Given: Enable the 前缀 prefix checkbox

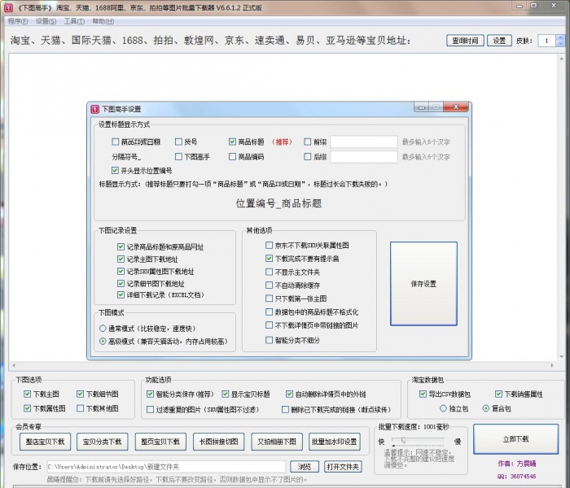Looking at the screenshot, I should (x=307, y=142).
